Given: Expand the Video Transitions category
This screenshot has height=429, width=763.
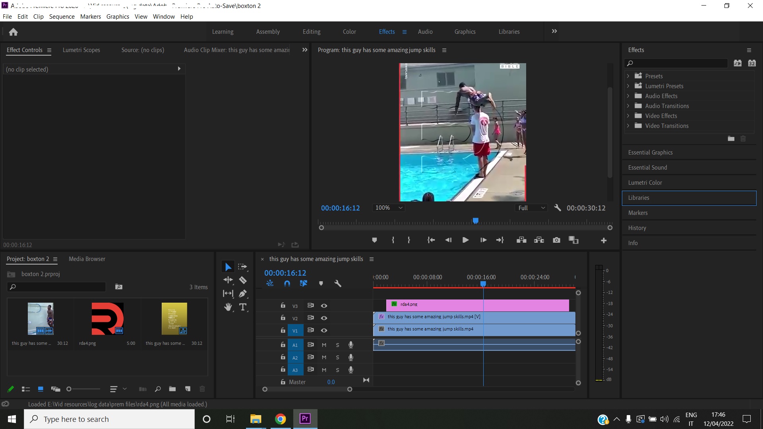Looking at the screenshot, I should [x=628, y=126].
